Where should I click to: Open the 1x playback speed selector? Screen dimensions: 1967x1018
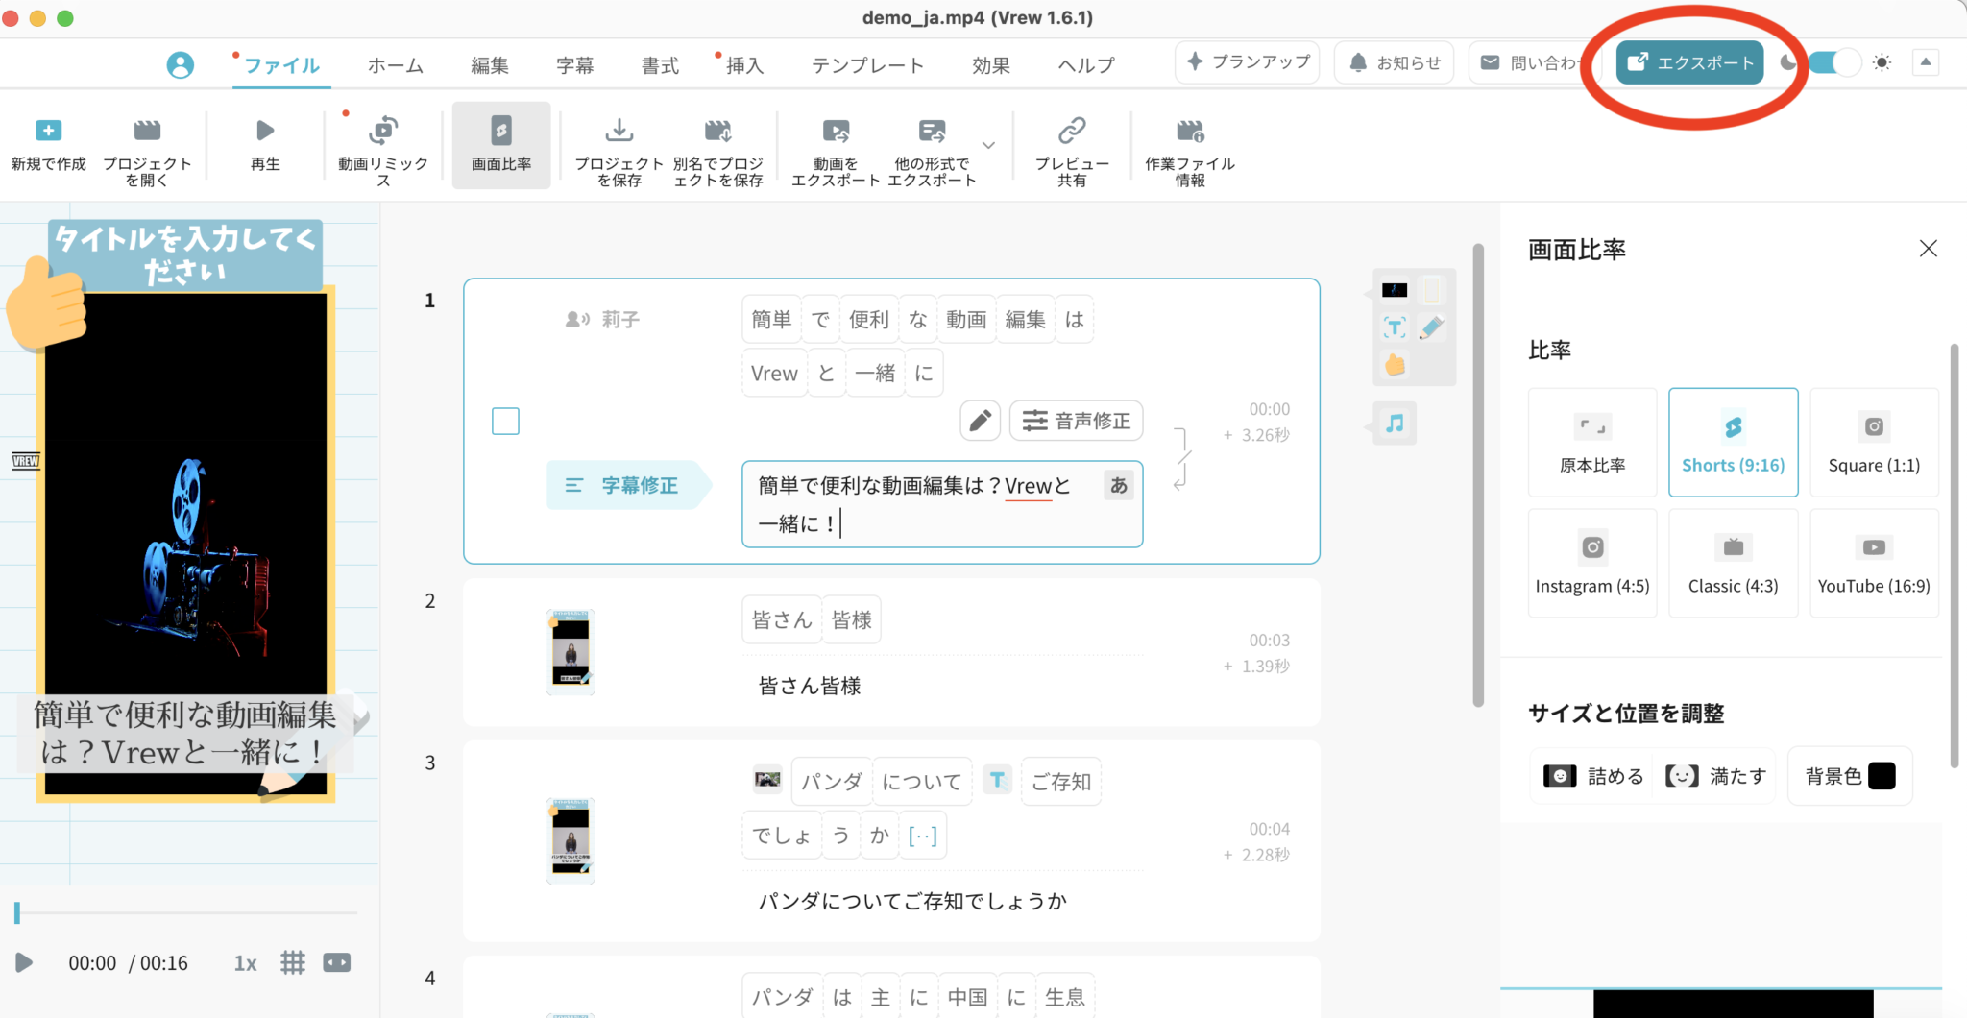[245, 963]
